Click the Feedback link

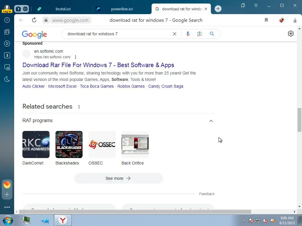pyautogui.click(x=207, y=194)
